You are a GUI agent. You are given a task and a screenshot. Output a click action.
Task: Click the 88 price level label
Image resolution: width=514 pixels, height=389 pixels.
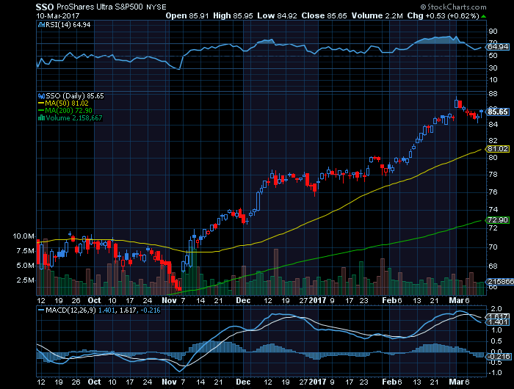(x=493, y=94)
